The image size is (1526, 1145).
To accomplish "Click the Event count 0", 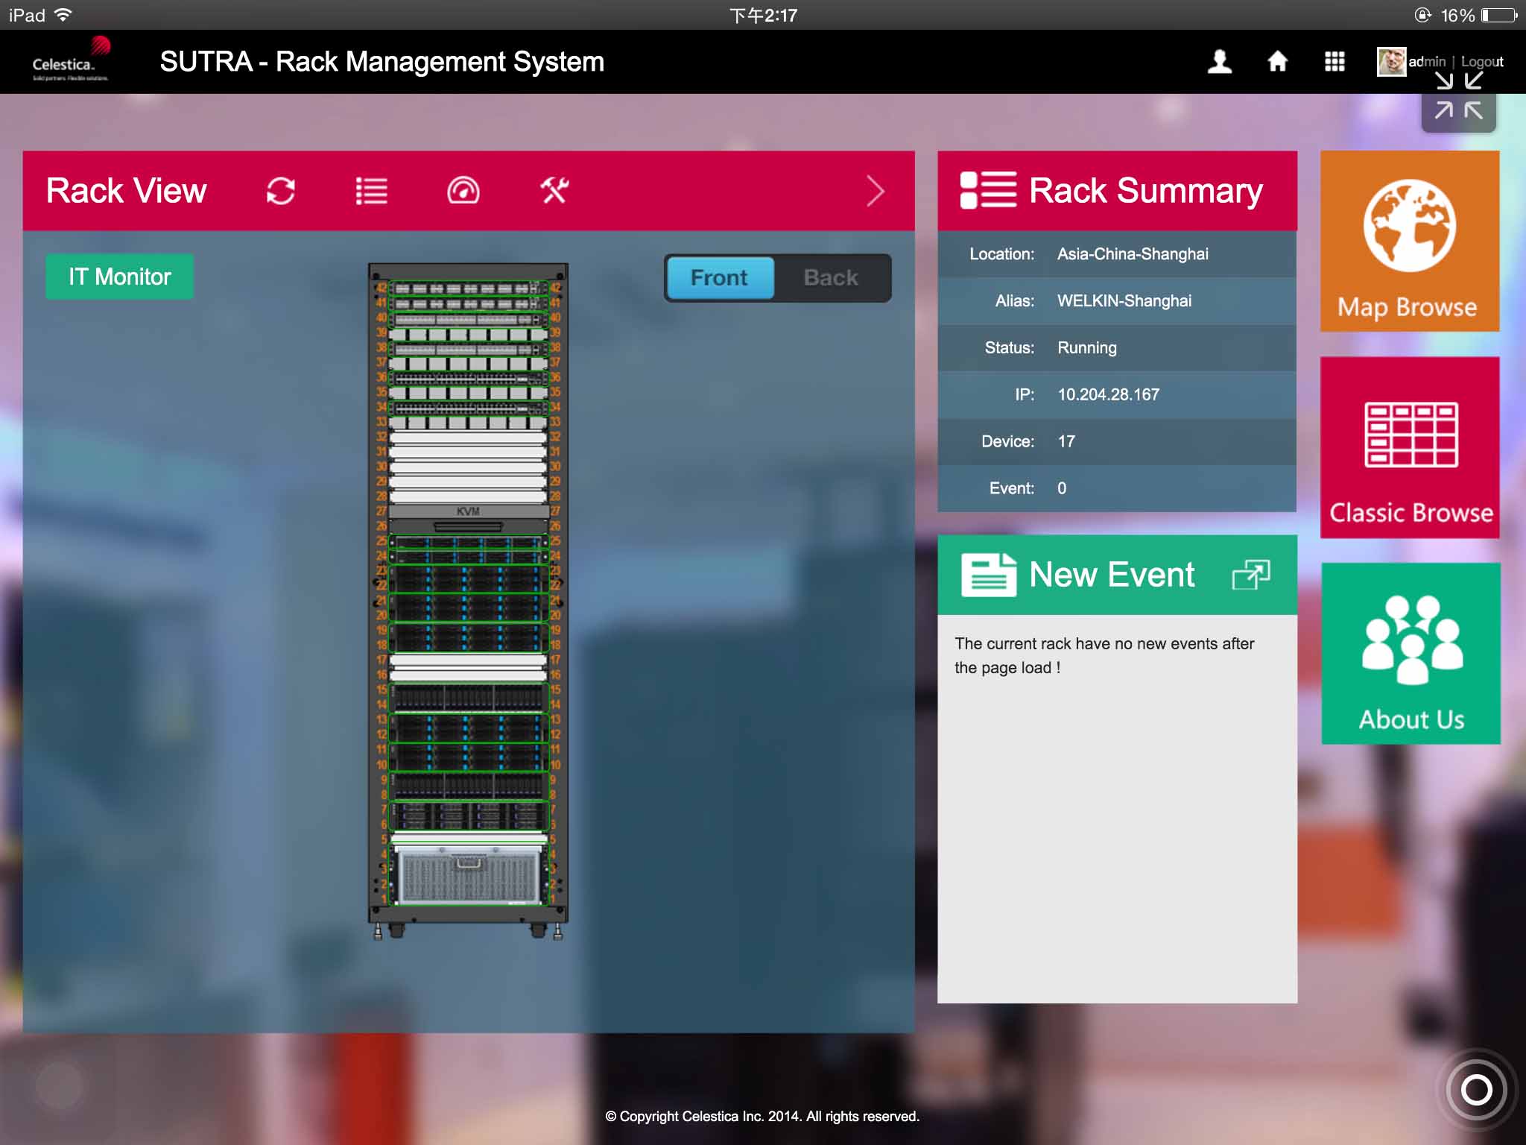I will pyautogui.click(x=1062, y=488).
